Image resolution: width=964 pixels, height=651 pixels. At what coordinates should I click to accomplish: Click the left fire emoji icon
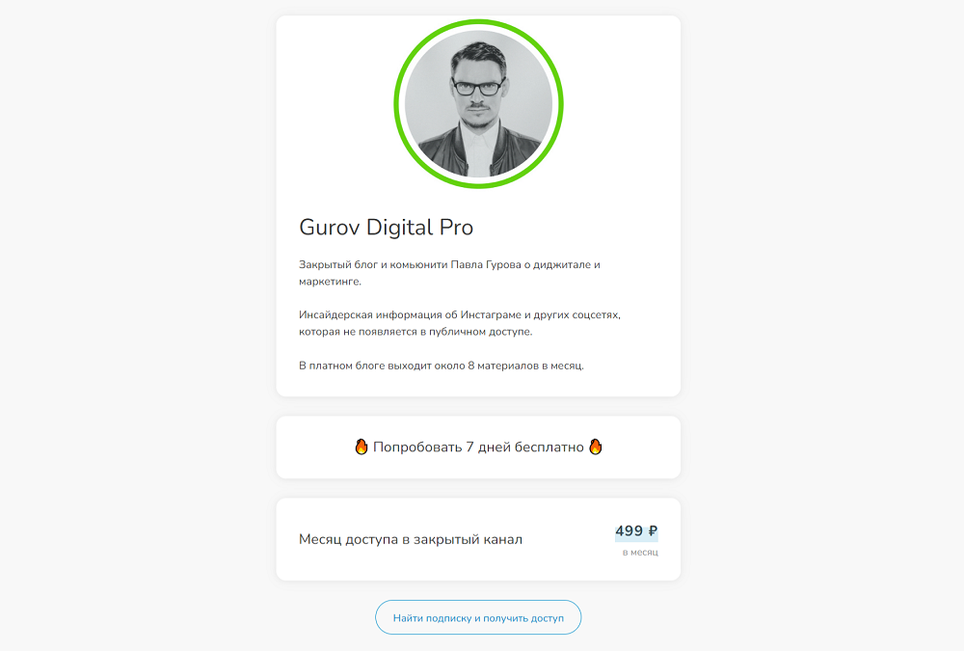(361, 447)
